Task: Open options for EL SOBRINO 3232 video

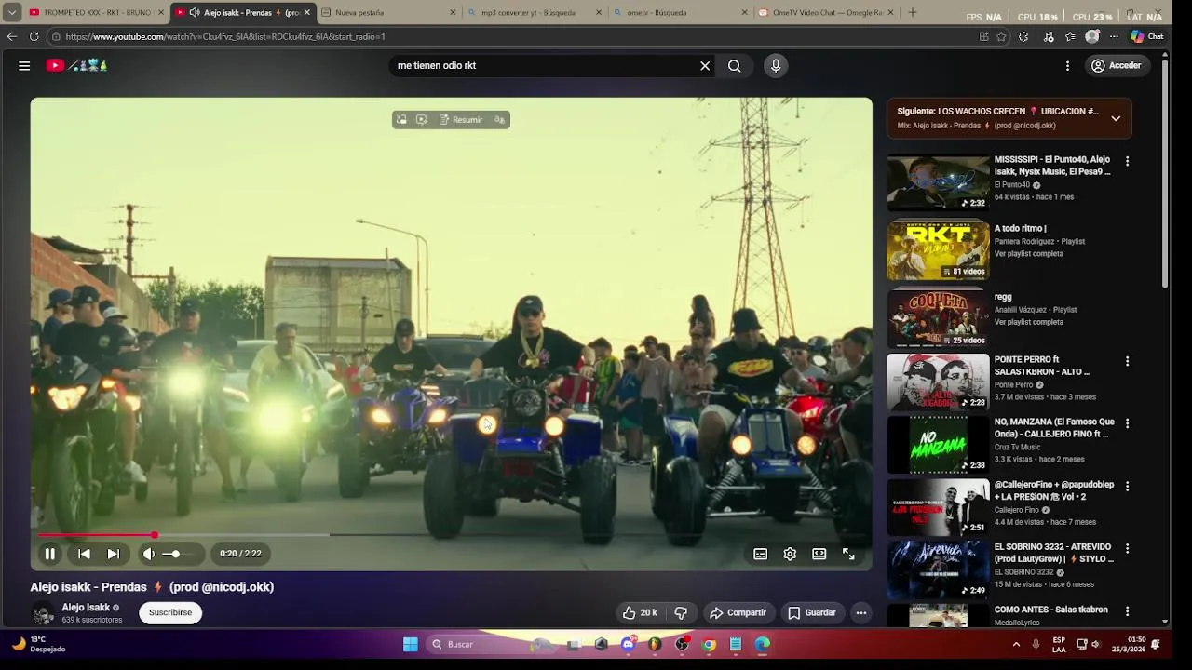Action: pos(1127,548)
